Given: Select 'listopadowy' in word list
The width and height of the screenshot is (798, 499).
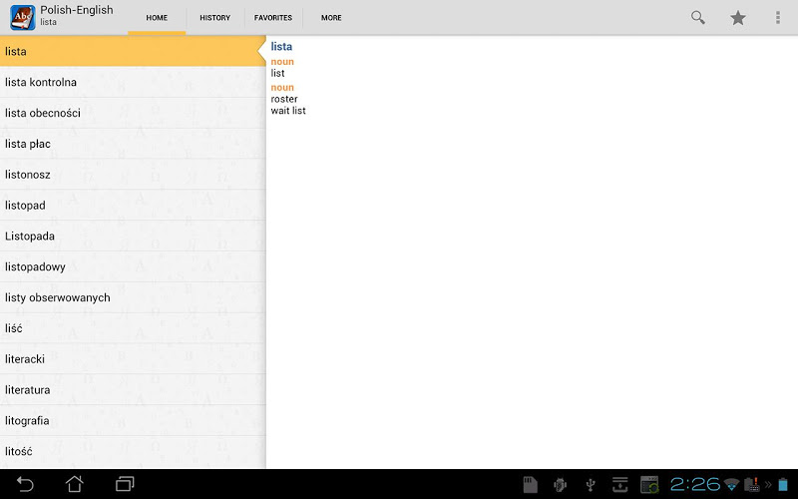Looking at the screenshot, I should click(133, 266).
